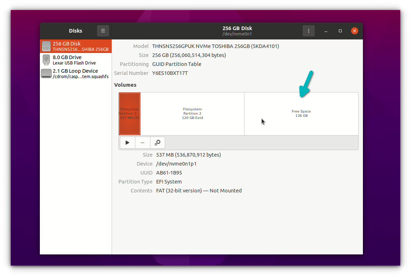Image resolution: width=411 pixels, height=277 pixels.
Task: Click the Contents row showing Not Mounted
Action: 198,190
